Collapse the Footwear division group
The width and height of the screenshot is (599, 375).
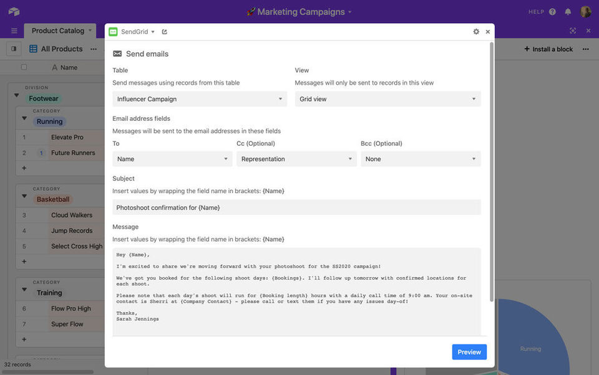16,95
